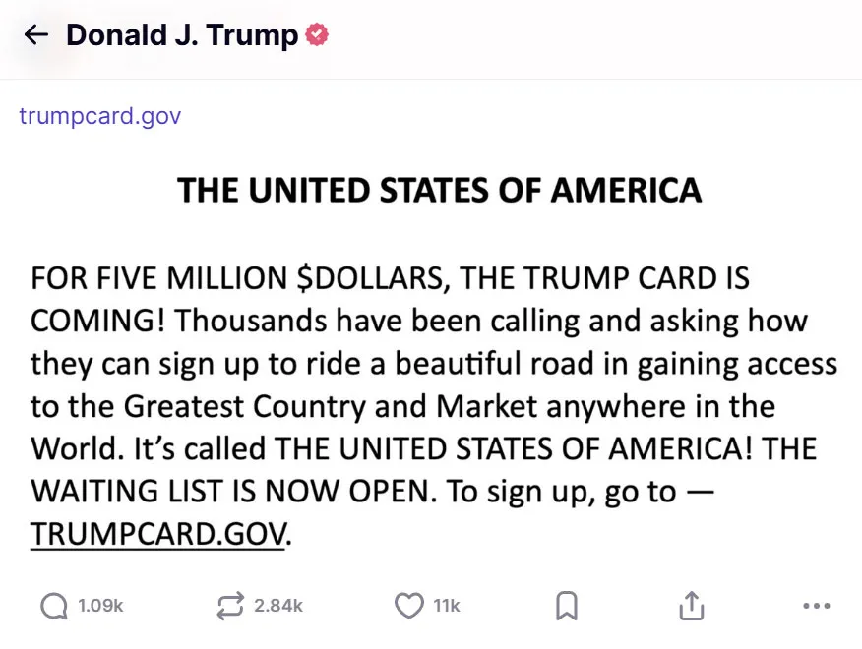
Task: Click the Thousands have been calling sentence
Action: (491, 321)
